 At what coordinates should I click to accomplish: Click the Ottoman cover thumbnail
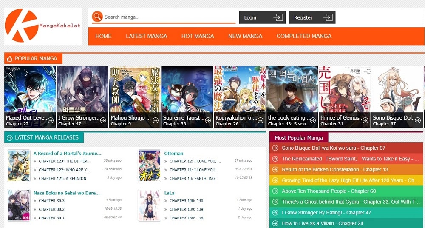(149, 165)
